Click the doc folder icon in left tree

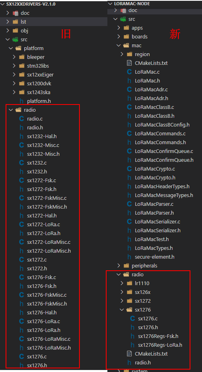pos(16,13)
